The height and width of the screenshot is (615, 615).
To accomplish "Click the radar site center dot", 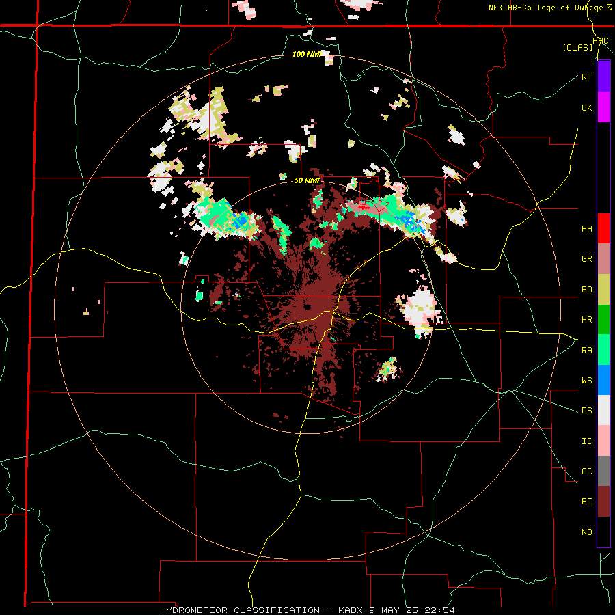I will pos(307,307).
